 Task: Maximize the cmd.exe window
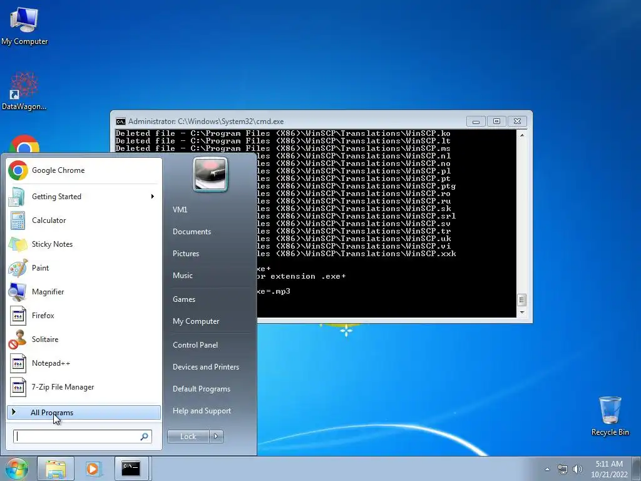point(496,122)
